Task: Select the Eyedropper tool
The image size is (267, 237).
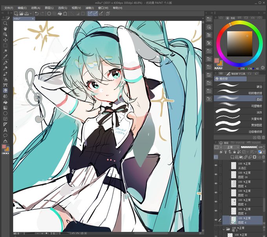Action: (x=5, y=56)
